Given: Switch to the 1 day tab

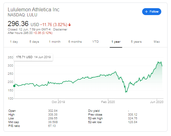Looking at the screenshot, I should coord(14,42).
